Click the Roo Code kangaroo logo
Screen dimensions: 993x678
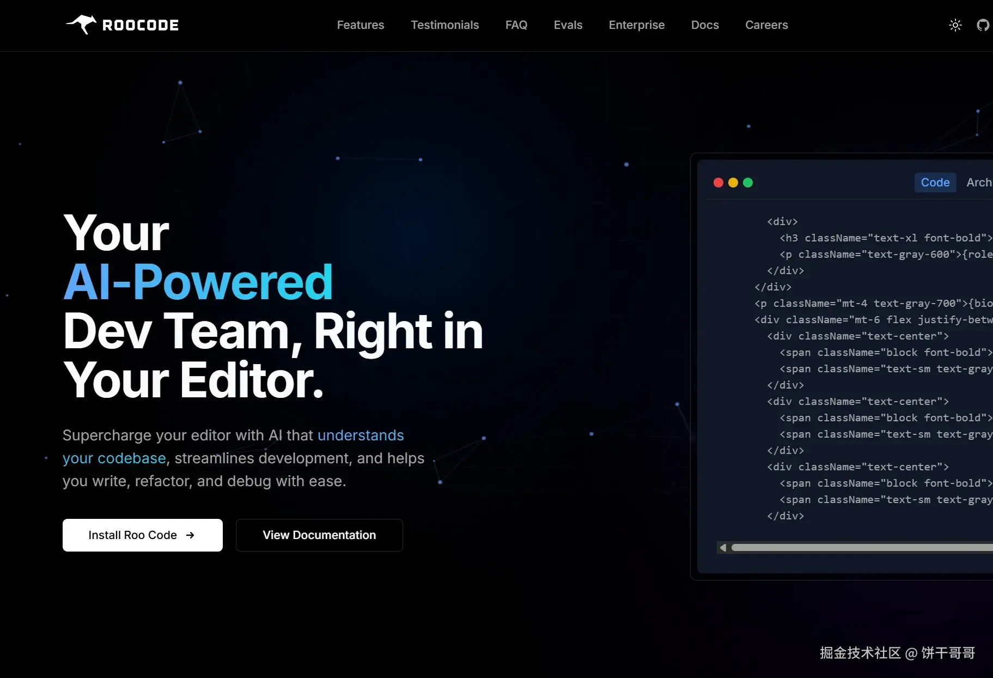point(81,25)
